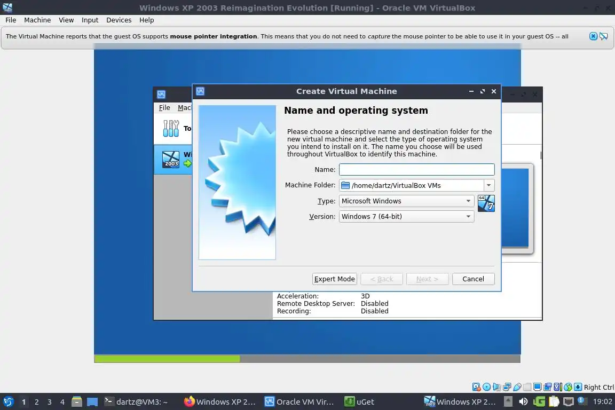Switch to workspace 2
The image size is (615, 410).
pyautogui.click(x=36, y=402)
